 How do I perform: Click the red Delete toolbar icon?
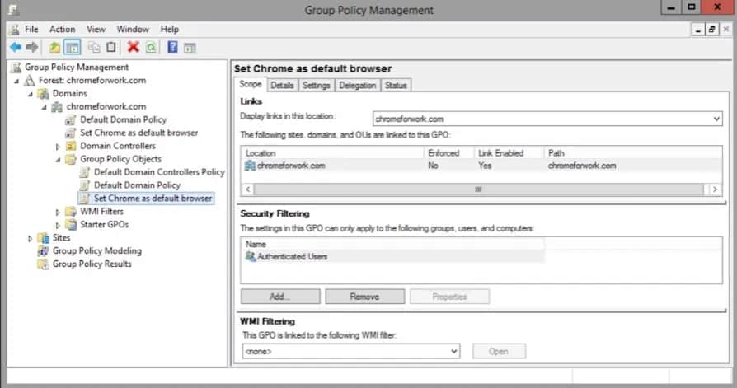click(x=133, y=47)
